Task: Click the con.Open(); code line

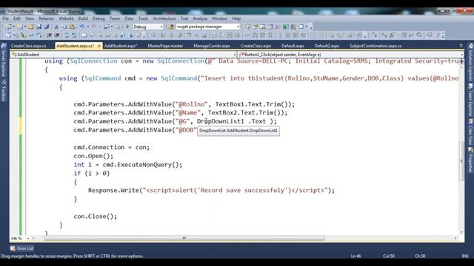Action: [x=93, y=156]
